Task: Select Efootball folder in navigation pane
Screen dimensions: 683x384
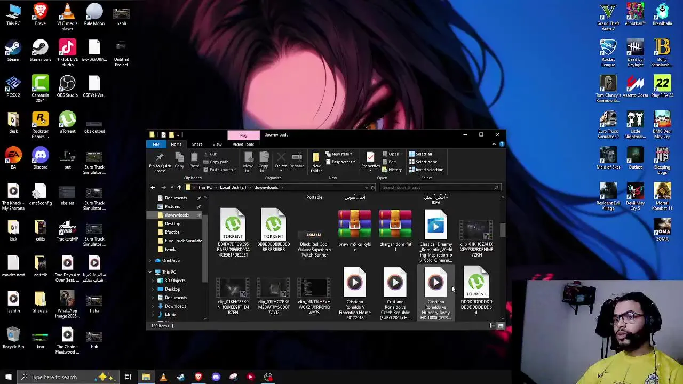Action: [x=173, y=232]
